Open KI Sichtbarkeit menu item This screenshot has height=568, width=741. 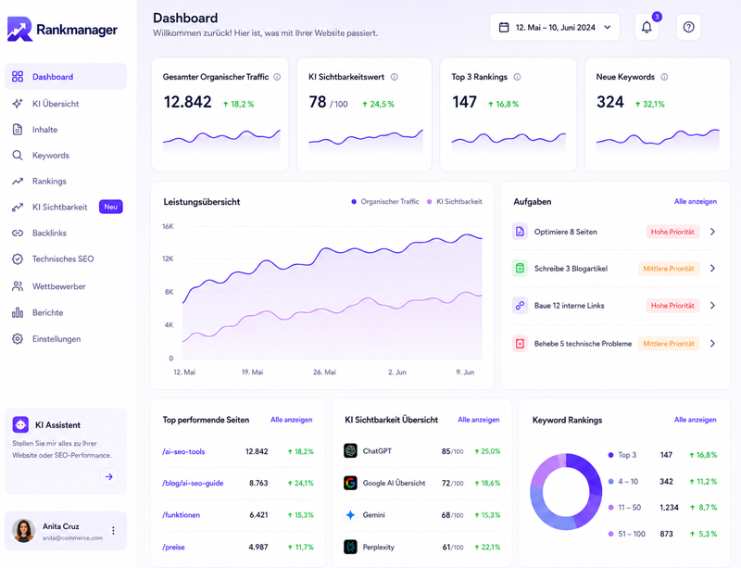click(66, 207)
